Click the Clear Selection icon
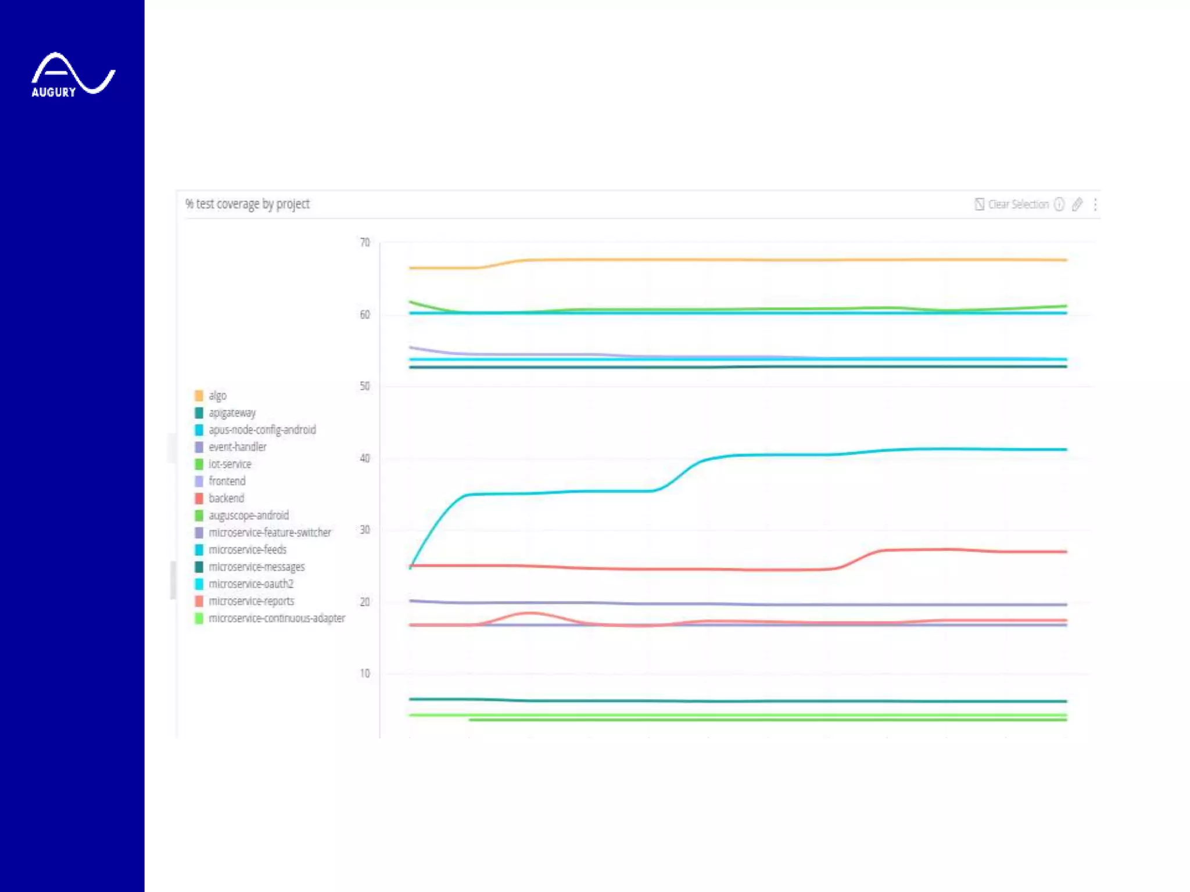This screenshot has width=1190, height=892. pos(979,204)
